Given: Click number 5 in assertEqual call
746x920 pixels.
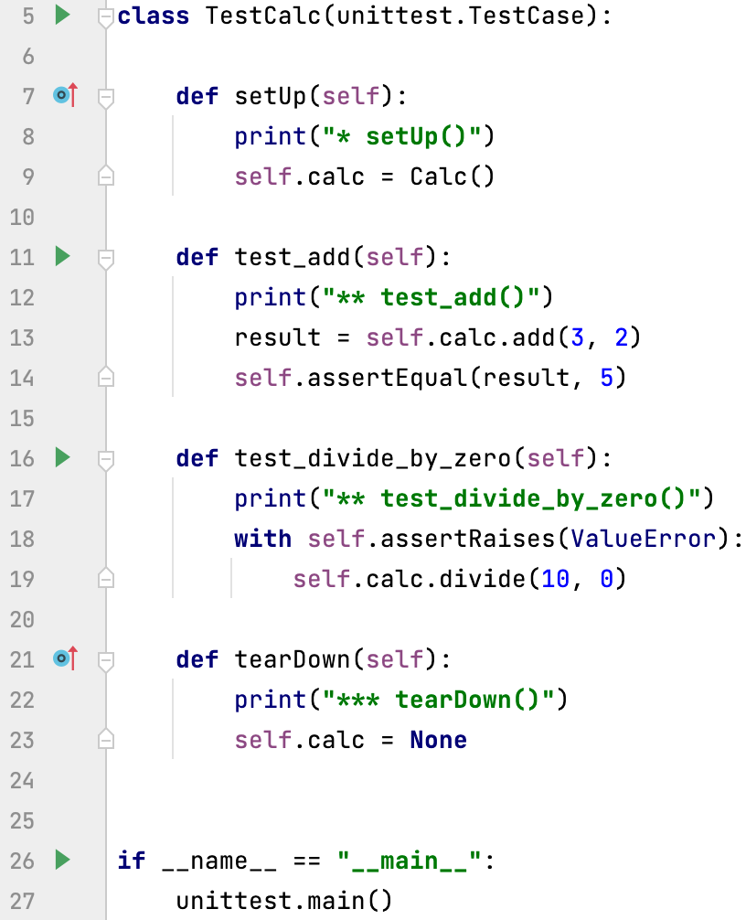Looking at the screenshot, I should pyautogui.click(x=606, y=378).
